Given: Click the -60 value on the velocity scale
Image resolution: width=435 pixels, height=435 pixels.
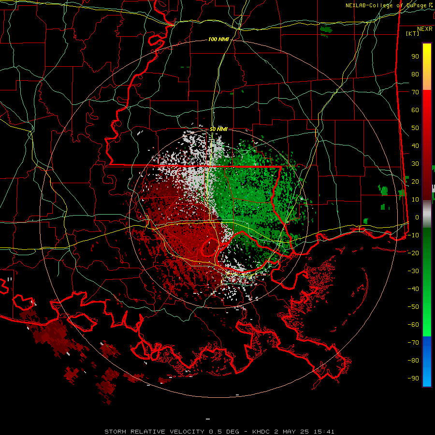Looking at the screenshot, I should (413, 325).
